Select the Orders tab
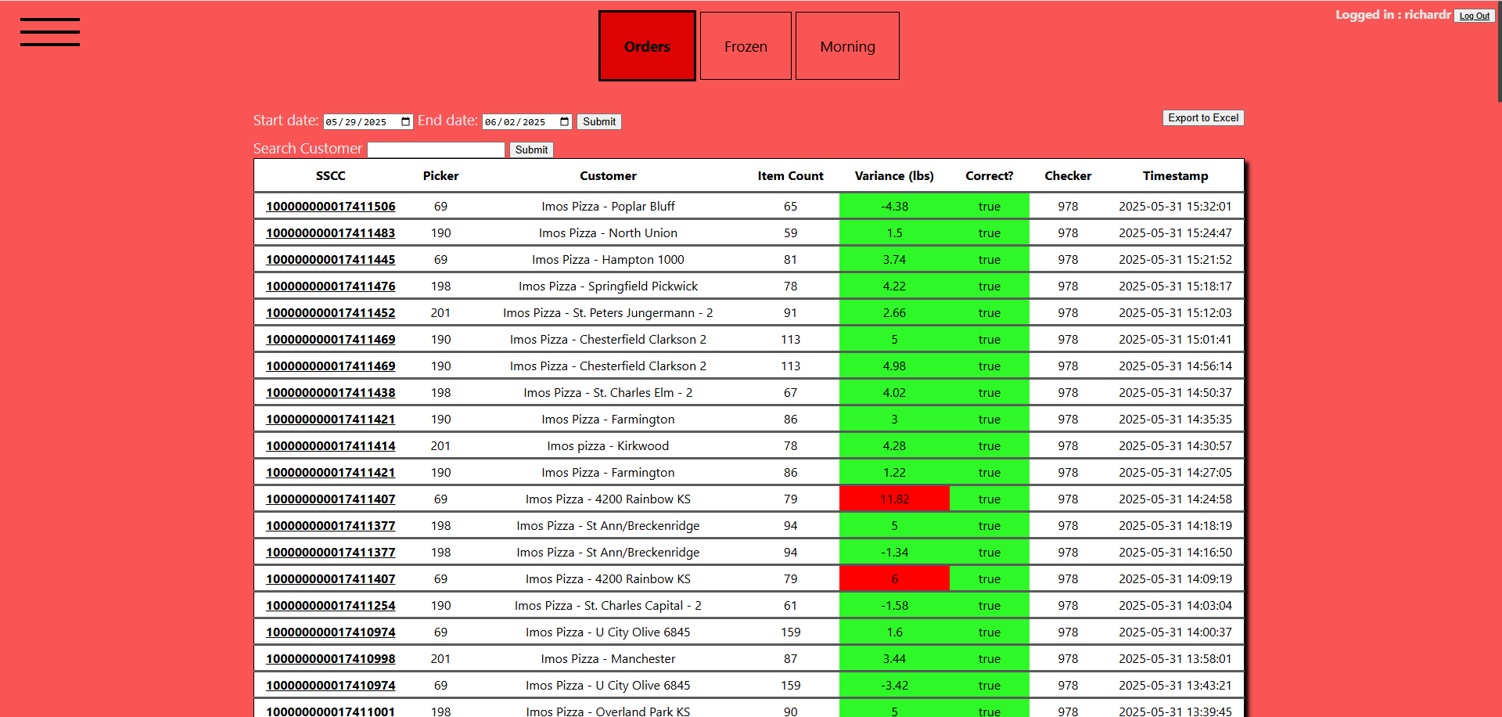The width and height of the screenshot is (1502, 717). [x=647, y=46]
